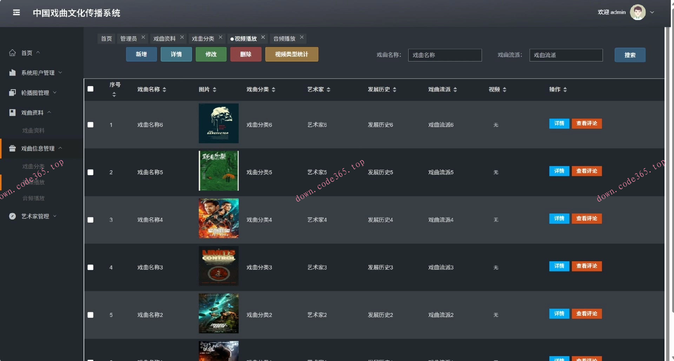Click the 艺术家管理 sidebar icon
This screenshot has width=674, height=361.
click(x=12, y=216)
